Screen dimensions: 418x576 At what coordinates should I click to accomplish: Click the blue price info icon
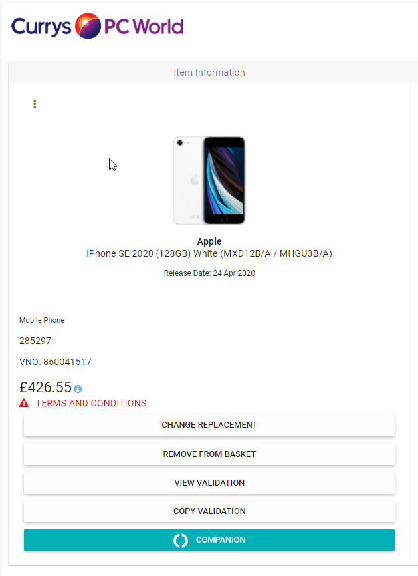[78, 388]
